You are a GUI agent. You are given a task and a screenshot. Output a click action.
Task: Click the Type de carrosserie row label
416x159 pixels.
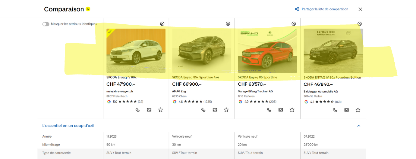point(56,153)
